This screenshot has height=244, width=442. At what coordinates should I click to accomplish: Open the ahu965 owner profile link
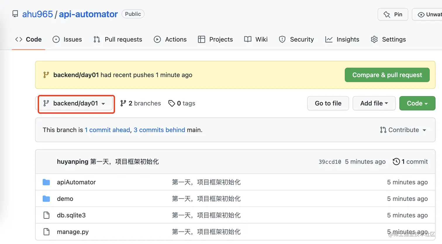pos(37,14)
